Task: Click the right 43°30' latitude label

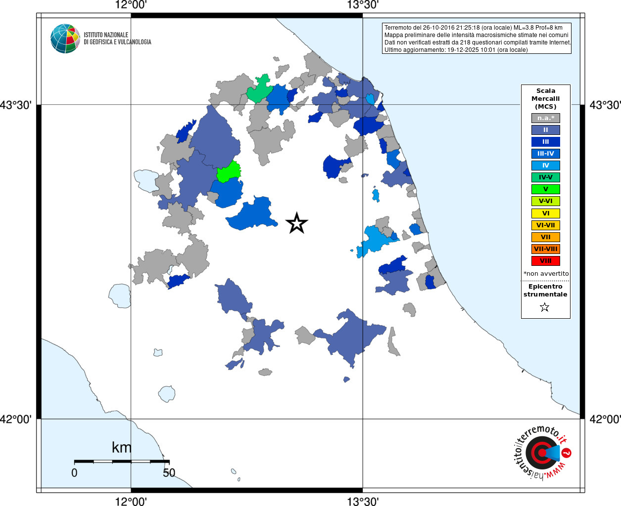Action: pos(605,105)
